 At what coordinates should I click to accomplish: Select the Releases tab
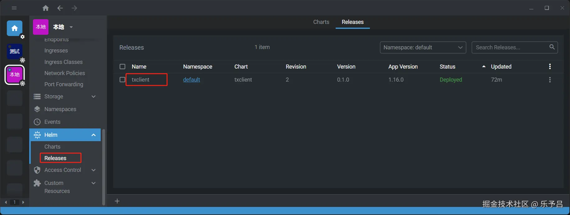tap(352, 22)
